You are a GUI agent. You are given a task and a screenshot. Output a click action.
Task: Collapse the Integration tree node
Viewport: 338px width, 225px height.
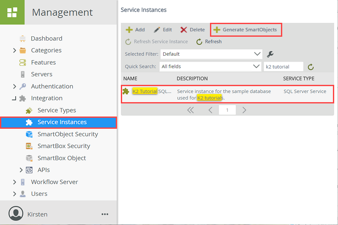click(14, 98)
